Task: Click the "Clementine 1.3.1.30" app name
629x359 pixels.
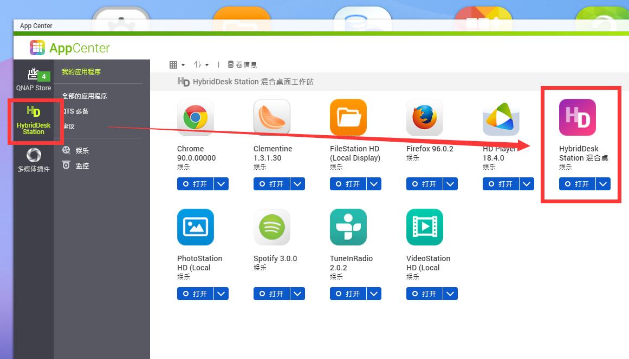Action: click(273, 154)
